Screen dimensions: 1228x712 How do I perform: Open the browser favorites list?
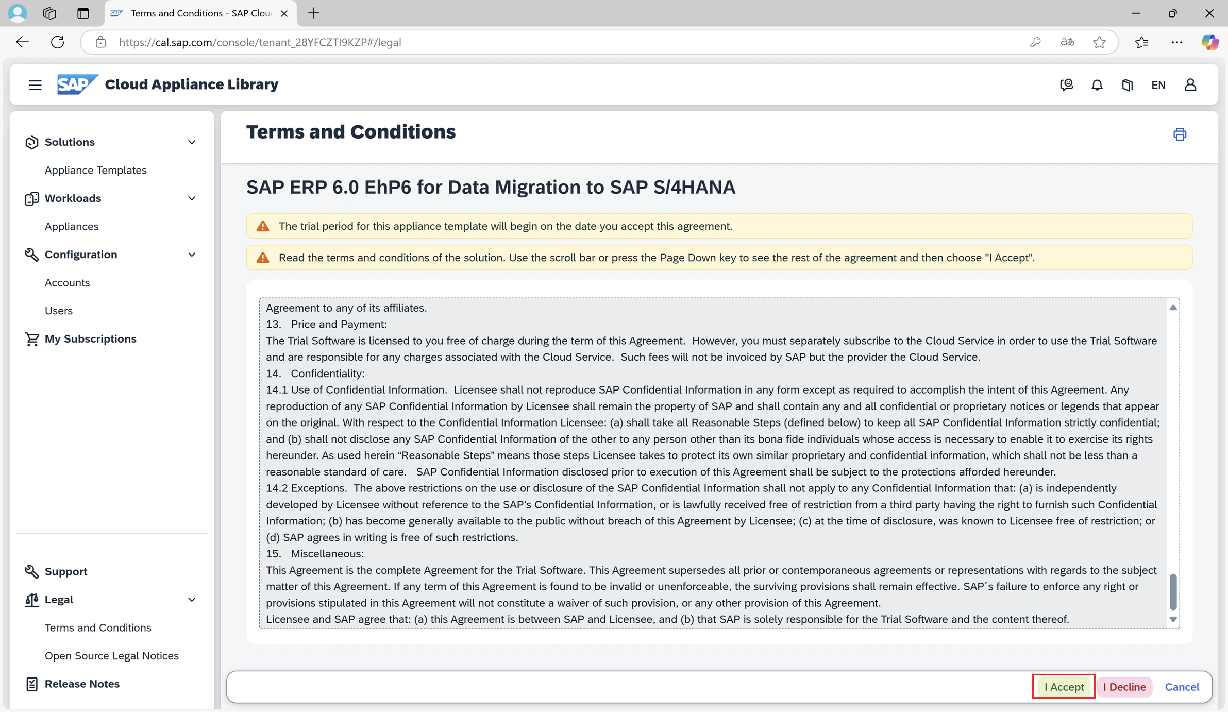pyautogui.click(x=1142, y=42)
